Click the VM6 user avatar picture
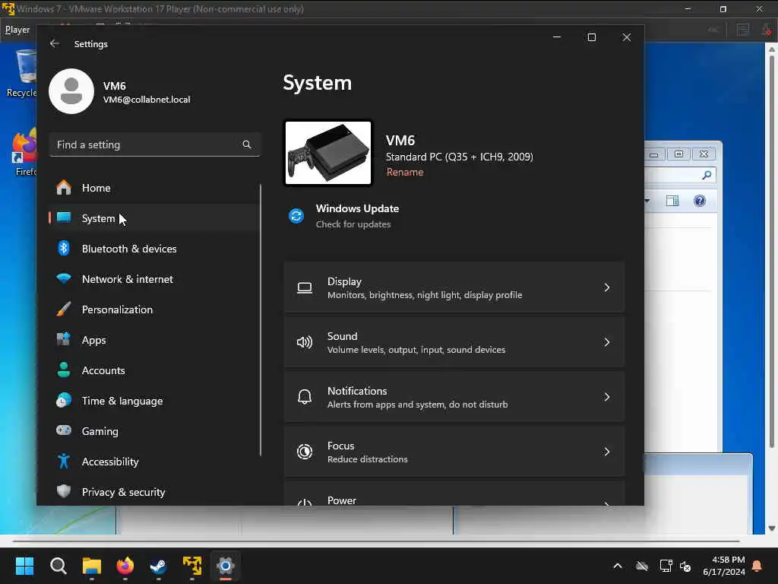Image resolution: width=778 pixels, height=584 pixels. pyautogui.click(x=71, y=91)
